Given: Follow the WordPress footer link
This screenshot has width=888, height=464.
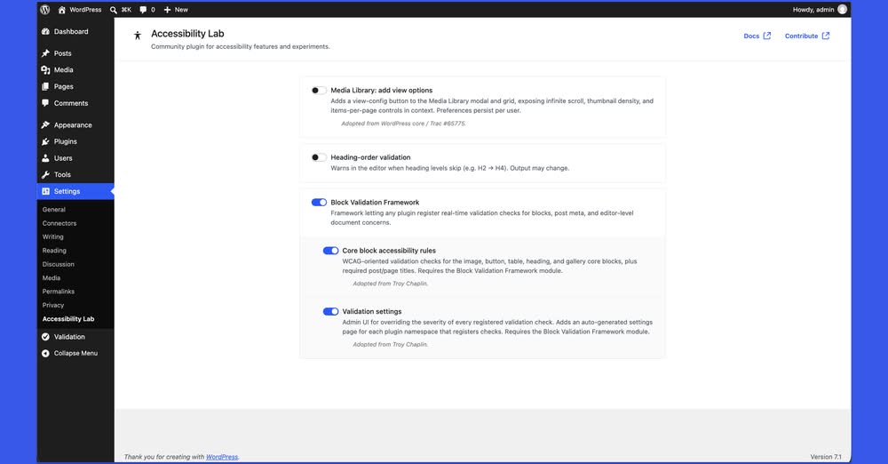Looking at the screenshot, I should (x=222, y=457).
